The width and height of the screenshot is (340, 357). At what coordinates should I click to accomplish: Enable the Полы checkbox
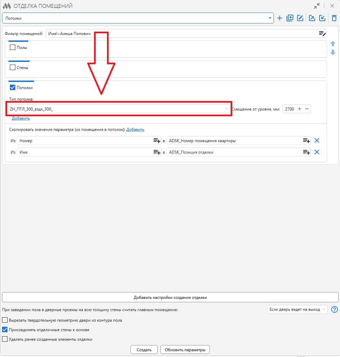click(13, 47)
